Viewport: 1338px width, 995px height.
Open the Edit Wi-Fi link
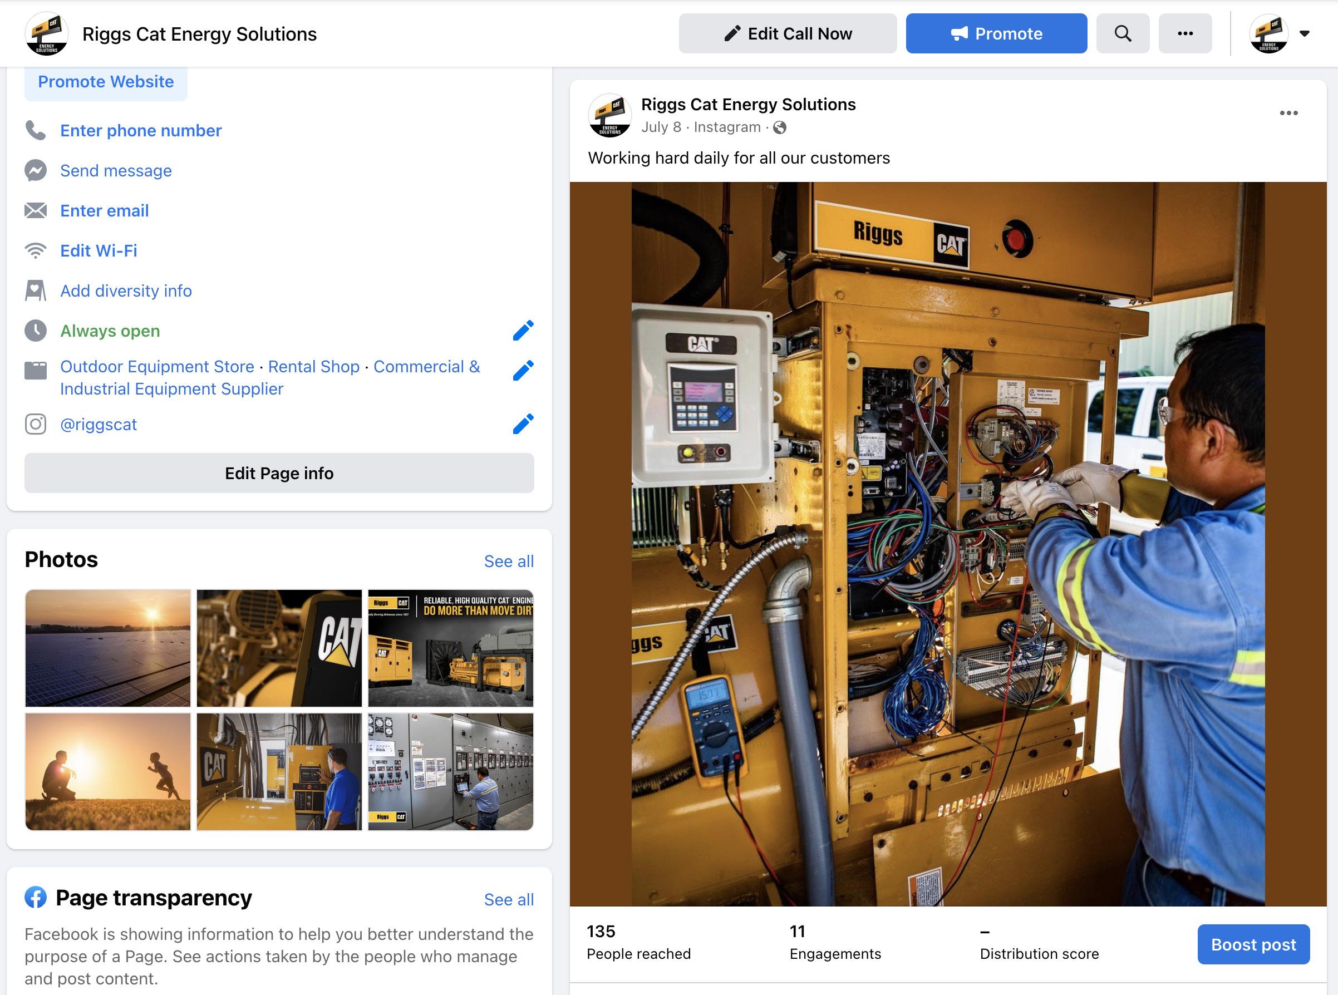pyautogui.click(x=99, y=250)
